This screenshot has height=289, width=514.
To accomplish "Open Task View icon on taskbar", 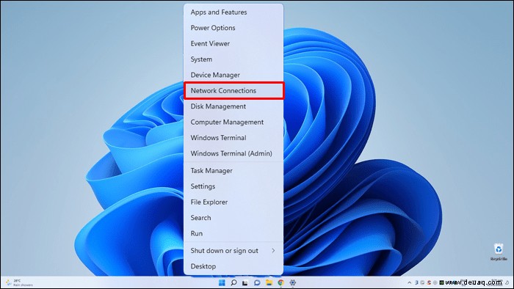I will (245, 282).
